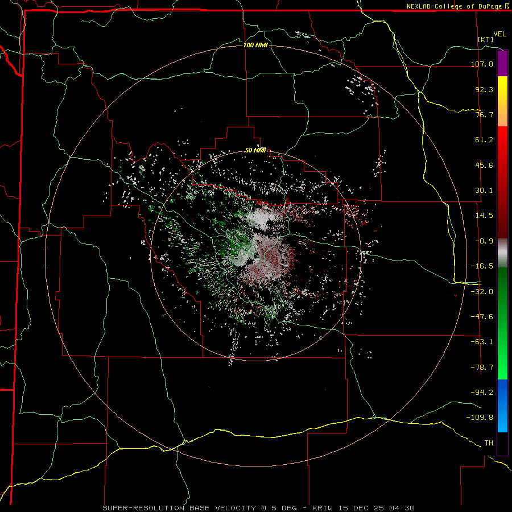Click the blue segment of velocity color bar
Screen dimensions: 512x512
click(x=502, y=406)
